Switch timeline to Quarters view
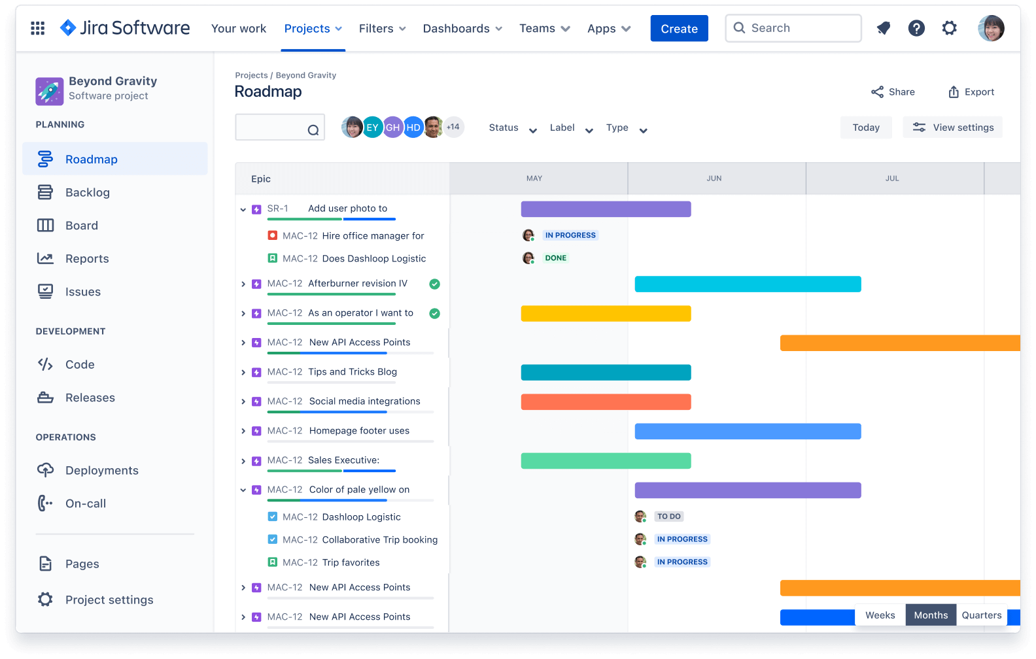The height and width of the screenshot is (659, 1036). tap(981, 615)
